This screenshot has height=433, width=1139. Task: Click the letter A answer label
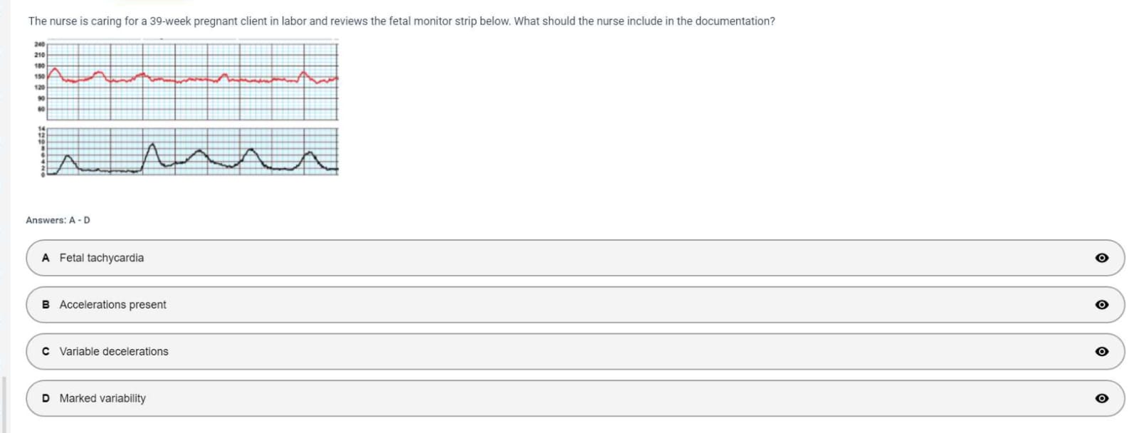click(x=46, y=258)
